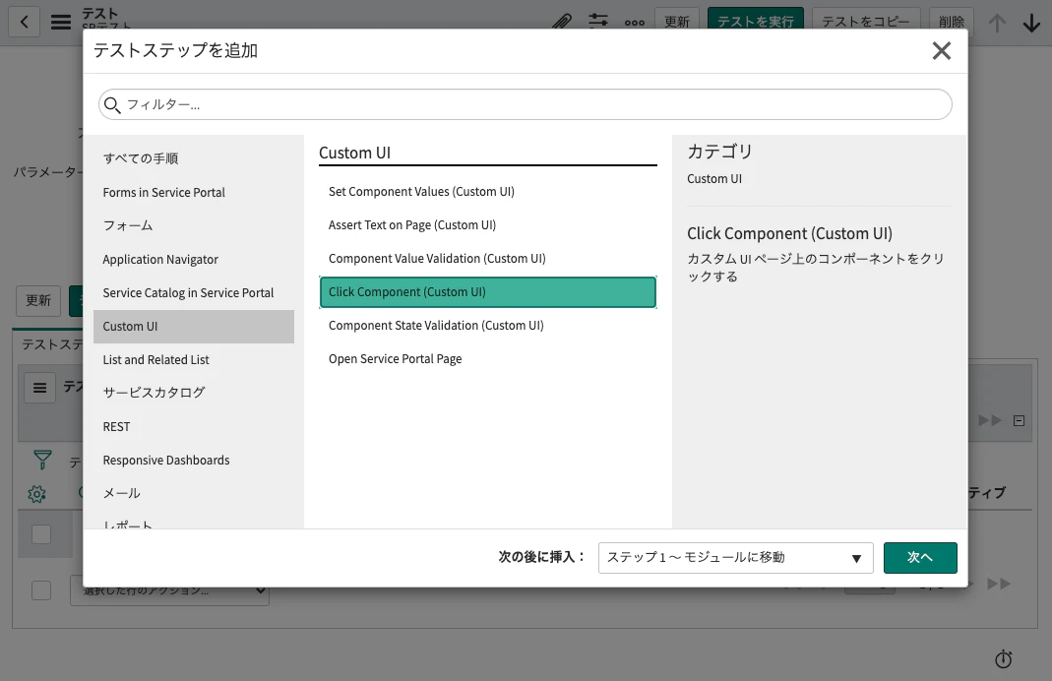Select Forms in Service Portal category
The width and height of the screenshot is (1052, 681).
[193, 193]
